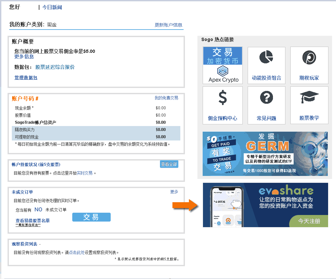Click 今天注册 button on evoshare ad

pyautogui.click(x=309, y=221)
